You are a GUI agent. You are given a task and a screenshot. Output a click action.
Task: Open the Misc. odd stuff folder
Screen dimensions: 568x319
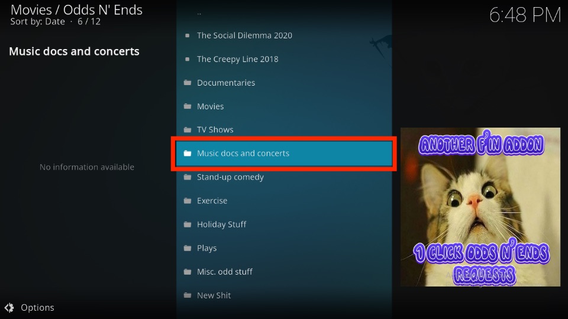284,272
